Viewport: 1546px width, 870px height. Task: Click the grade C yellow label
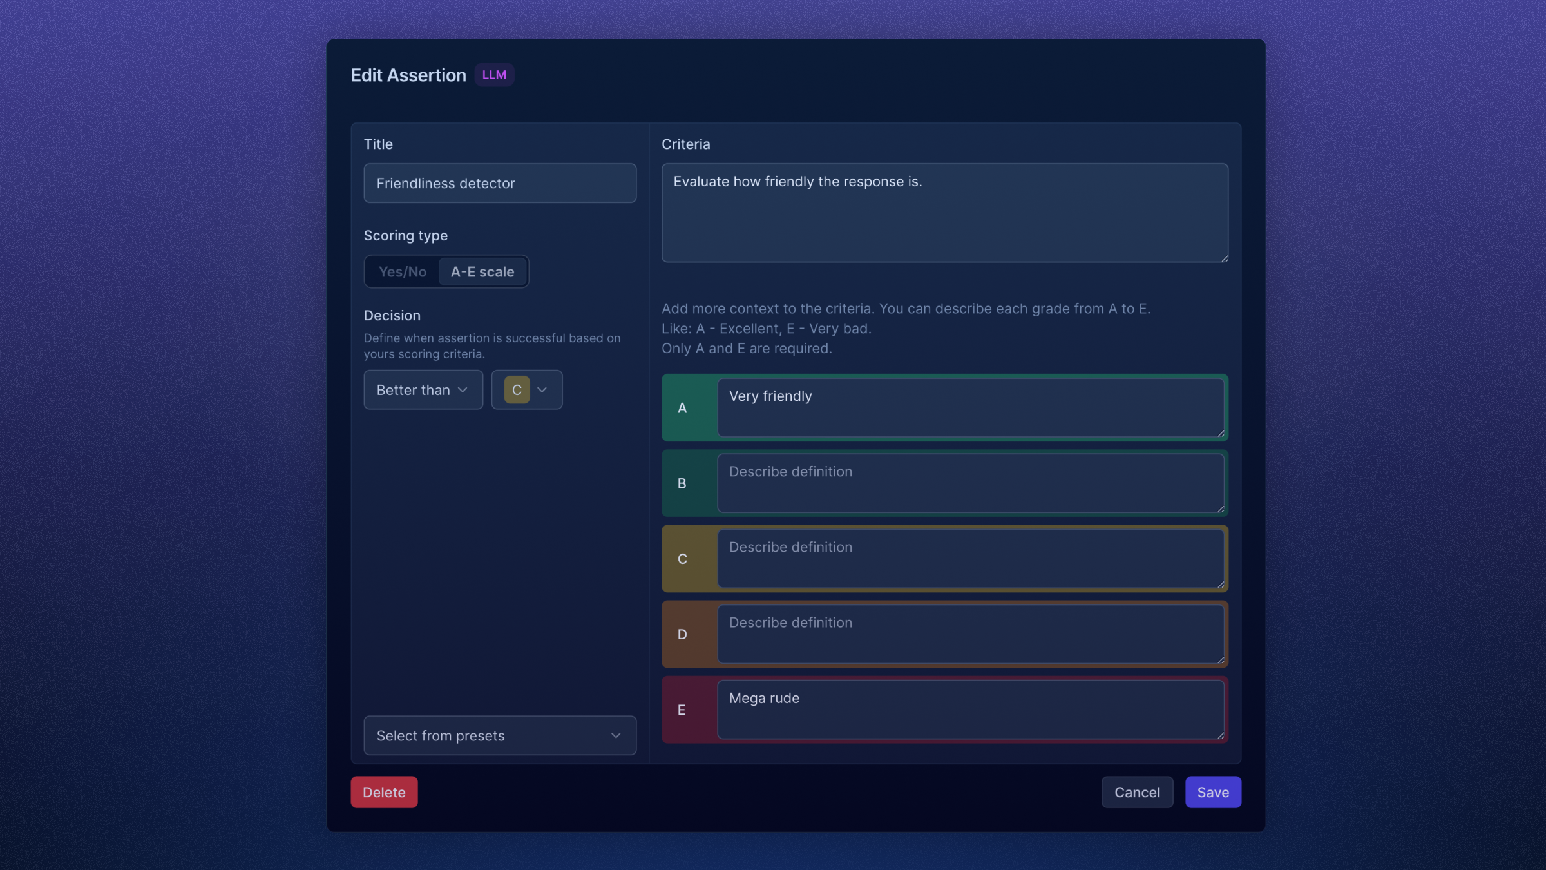tap(683, 559)
